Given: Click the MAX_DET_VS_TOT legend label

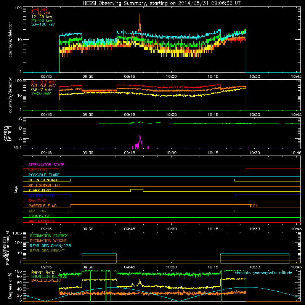Looking at the screenshot, I should click(x=47, y=280).
